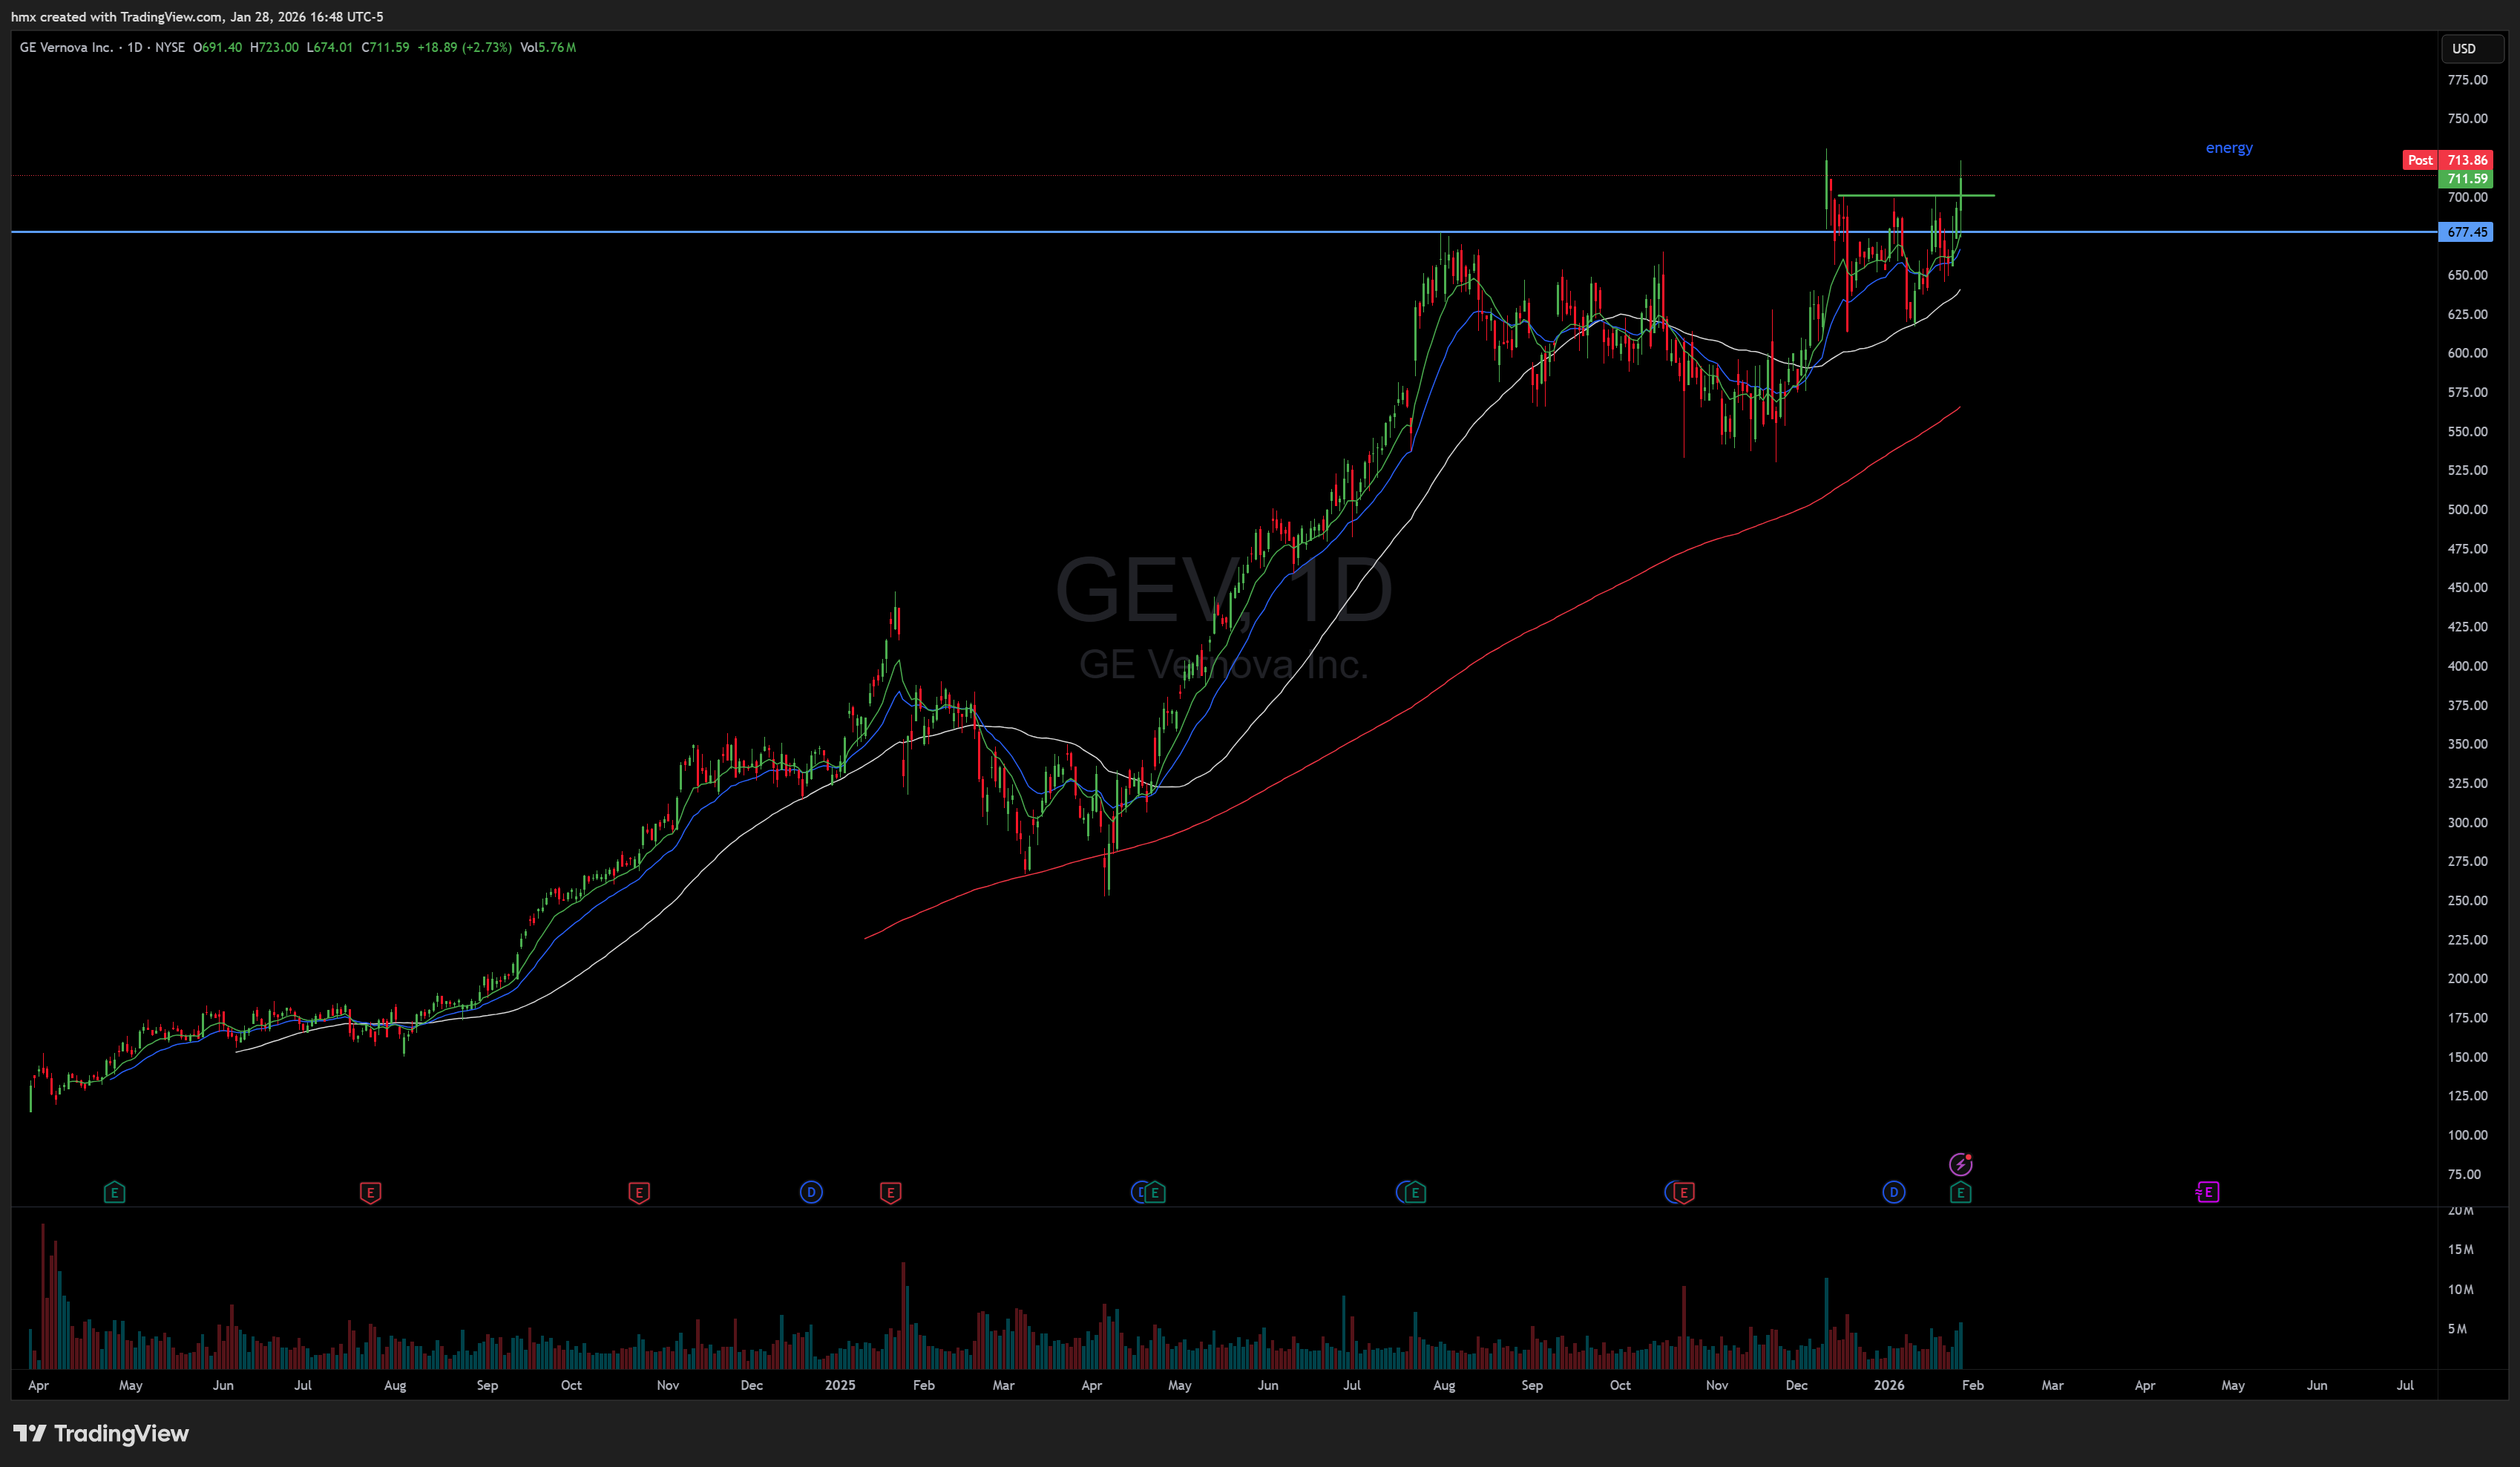Click the green earnings marker near July 2025
The height and width of the screenshot is (1467, 2520).
pos(1415,1192)
